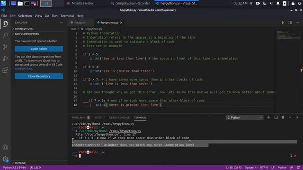Click the /root/heypython.py path in terminal

[x=125, y=131]
